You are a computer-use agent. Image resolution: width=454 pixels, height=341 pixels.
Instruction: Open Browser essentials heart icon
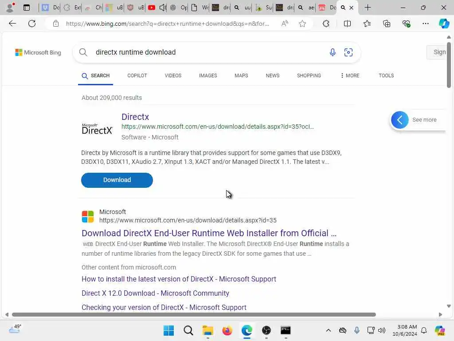[406, 24]
